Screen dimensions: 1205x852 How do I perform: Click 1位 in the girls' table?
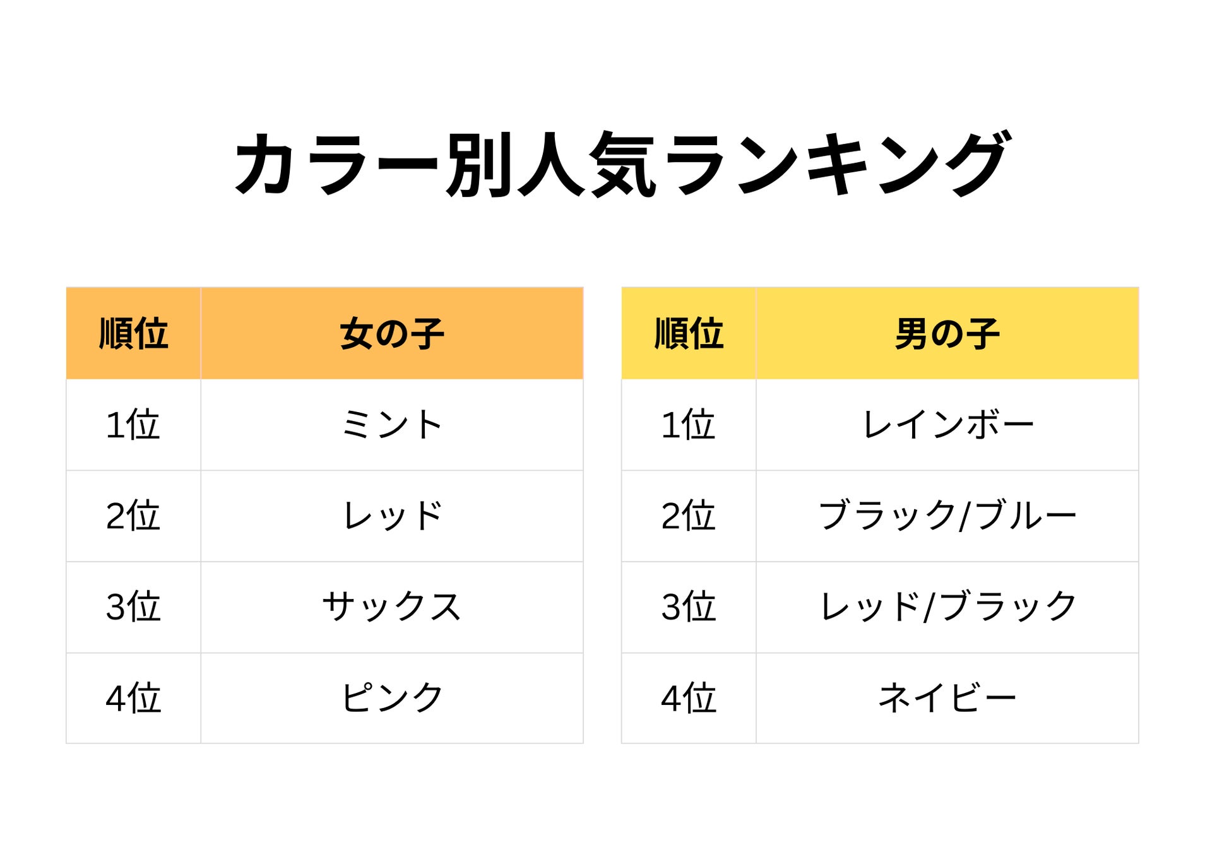point(133,425)
